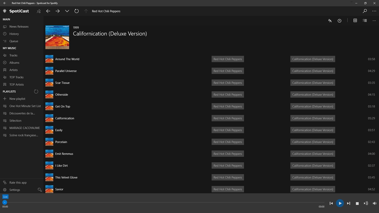Select track Scar Tissue
379x213 pixels.
pos(62,83)
